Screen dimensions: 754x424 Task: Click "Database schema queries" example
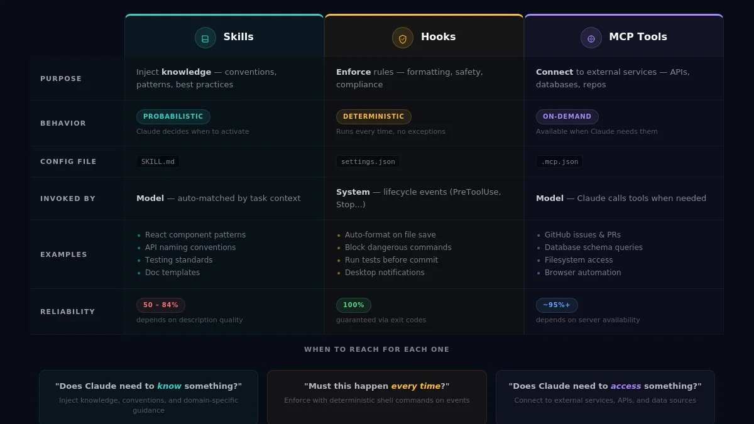tap(594, 247)
